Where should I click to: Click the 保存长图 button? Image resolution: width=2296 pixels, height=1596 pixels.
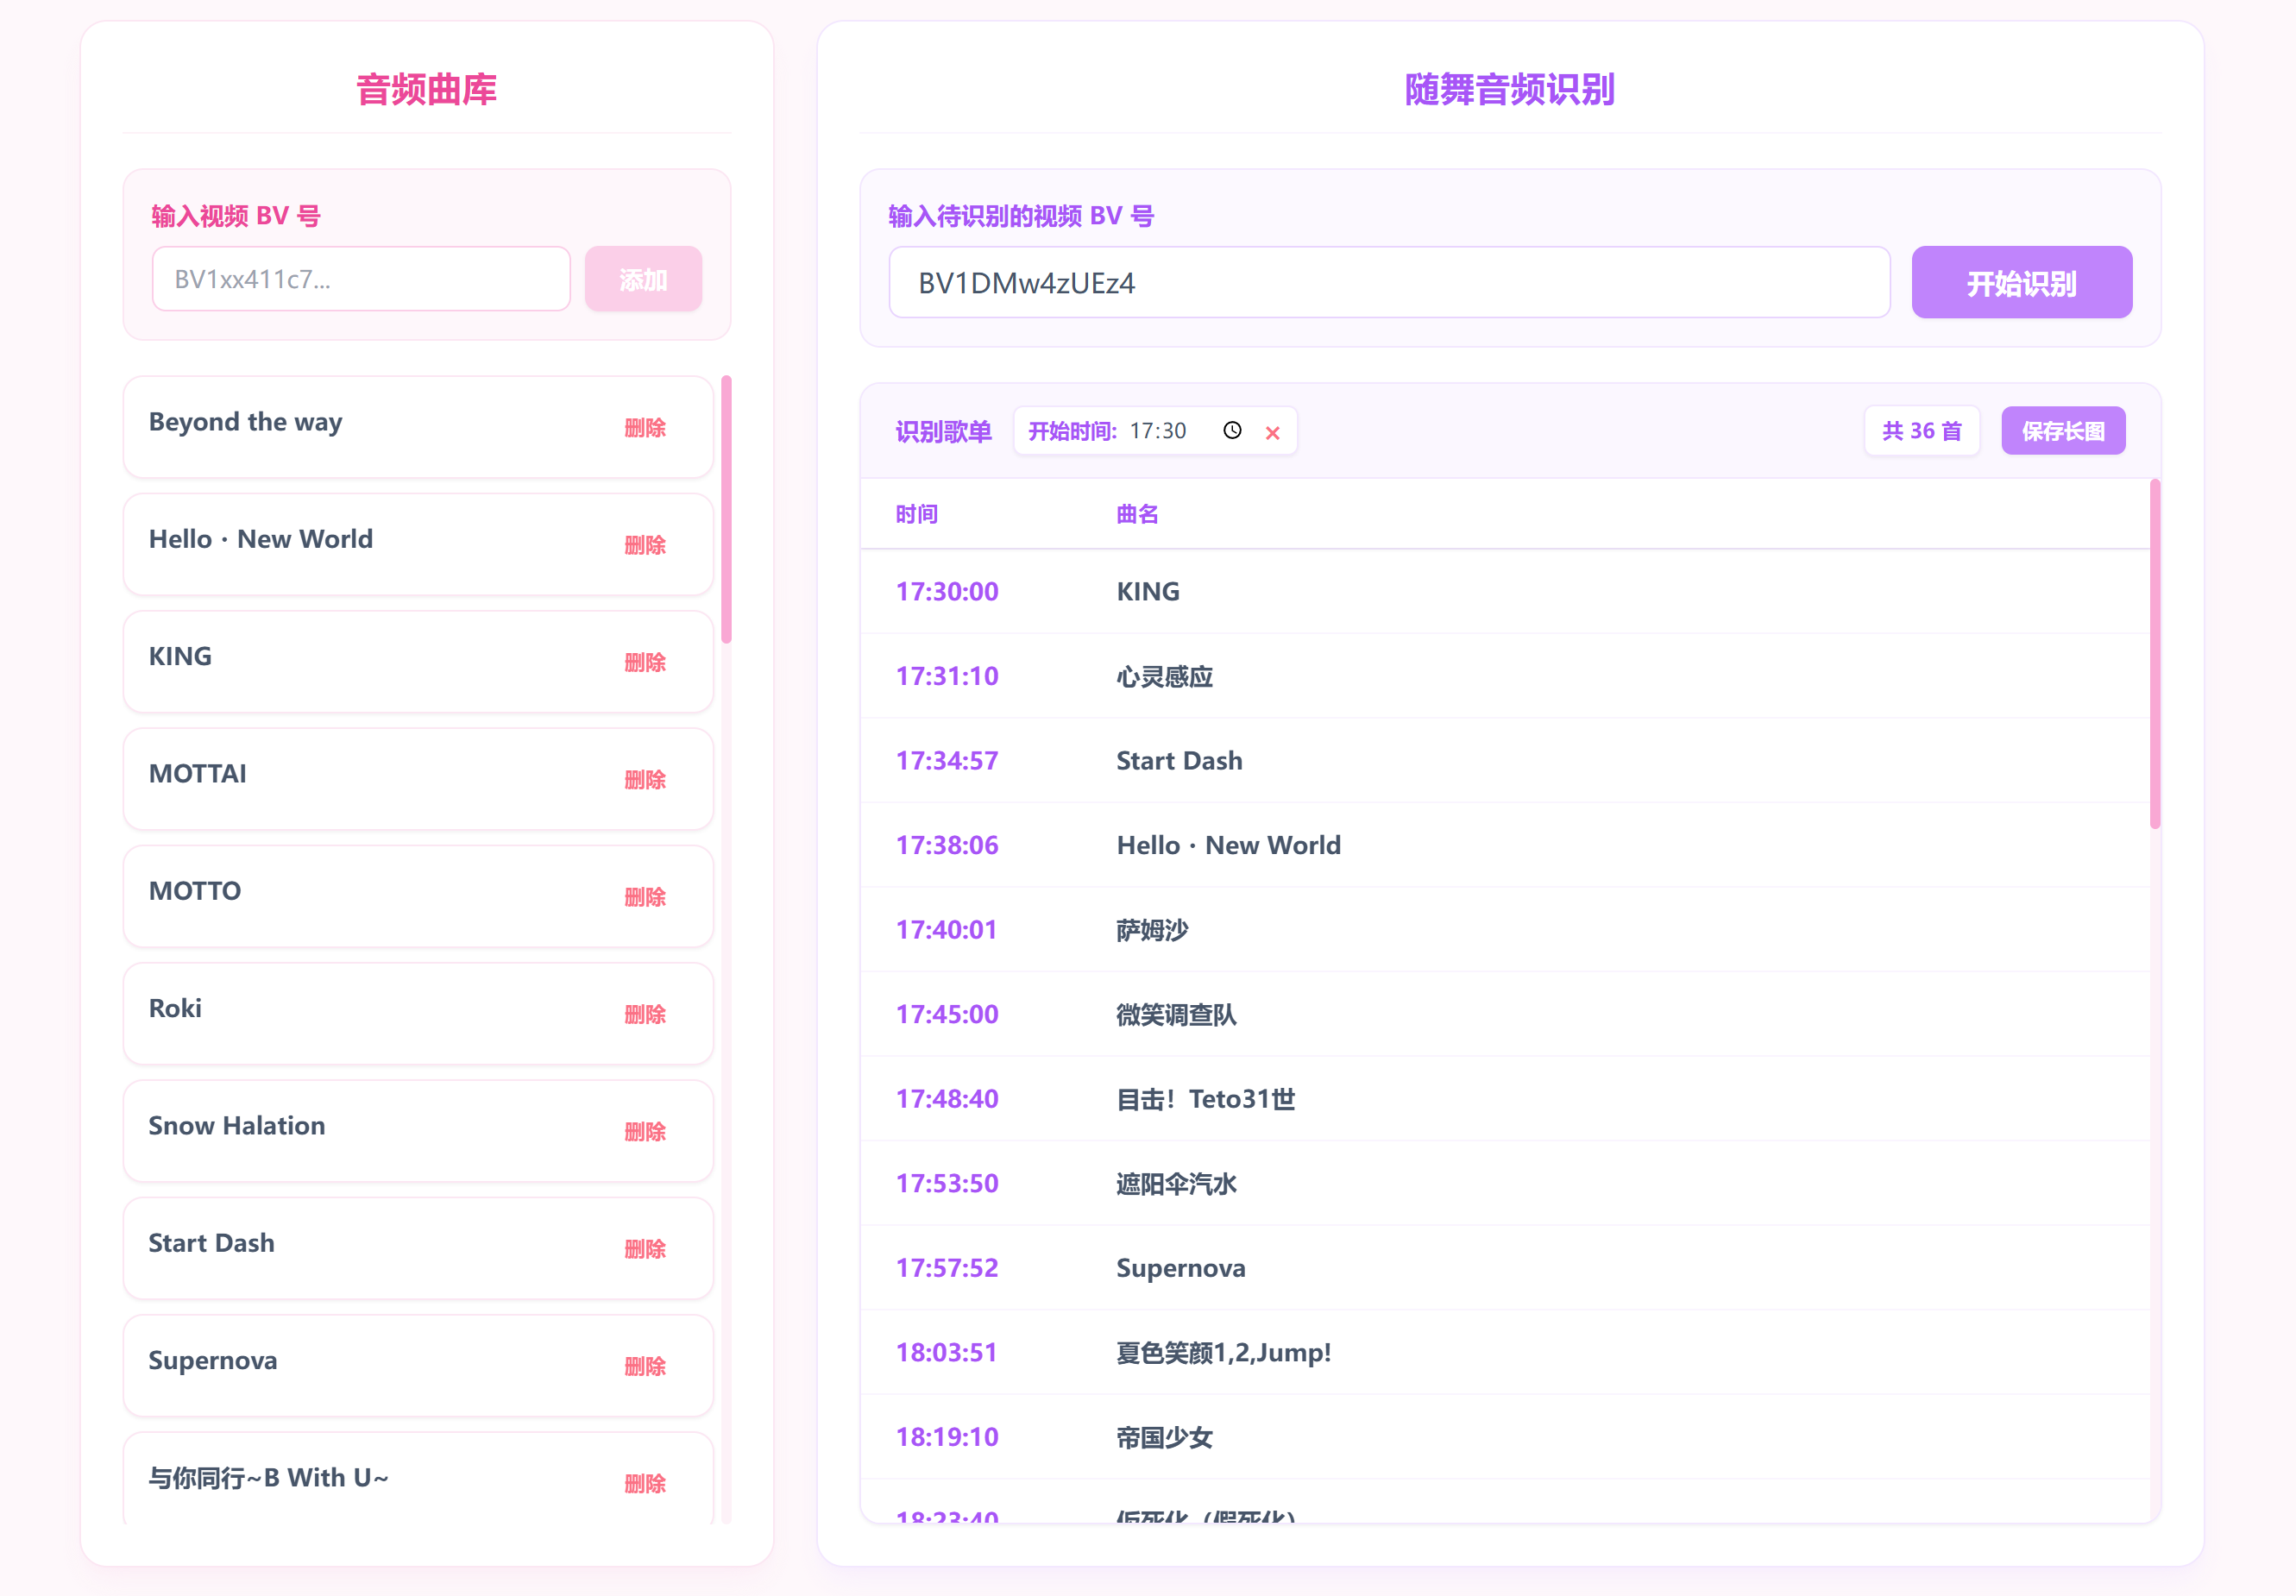[x=2062, y=431]
